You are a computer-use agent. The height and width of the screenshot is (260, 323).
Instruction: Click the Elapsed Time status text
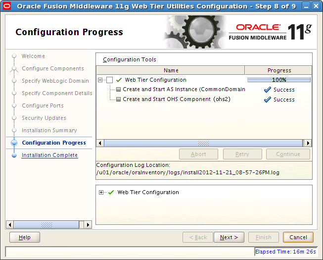pos(285,252)
